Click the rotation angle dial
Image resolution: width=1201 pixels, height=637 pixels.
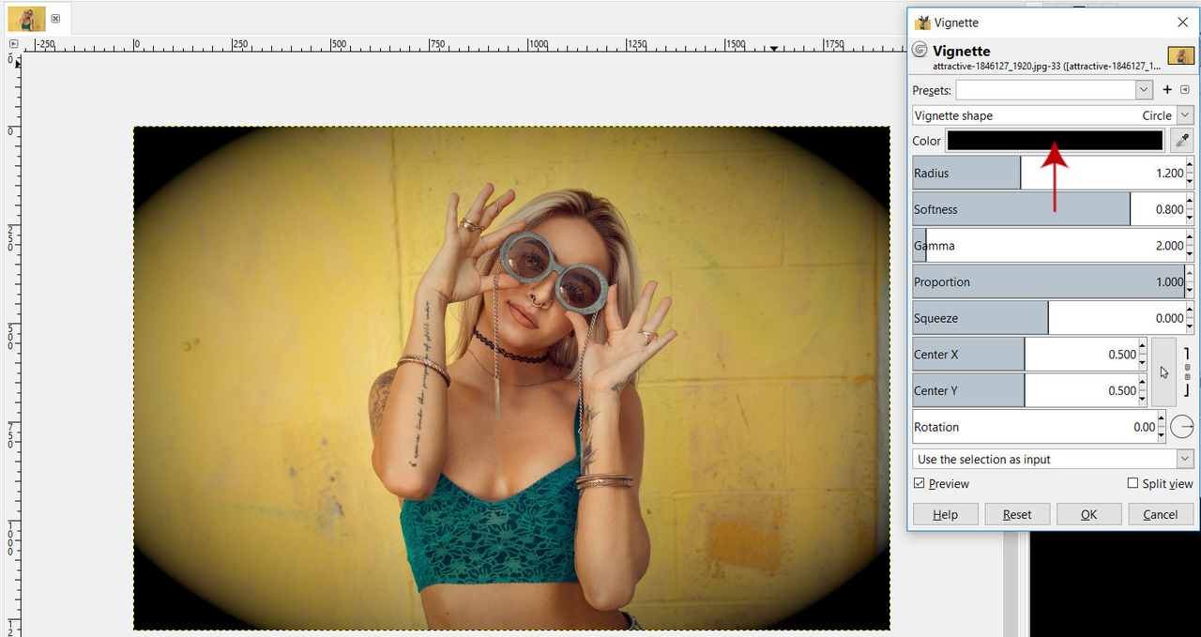(x=1182, y=427)
